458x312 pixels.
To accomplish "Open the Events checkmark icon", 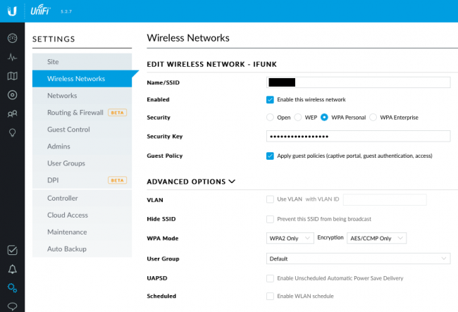I will point(12,250).
